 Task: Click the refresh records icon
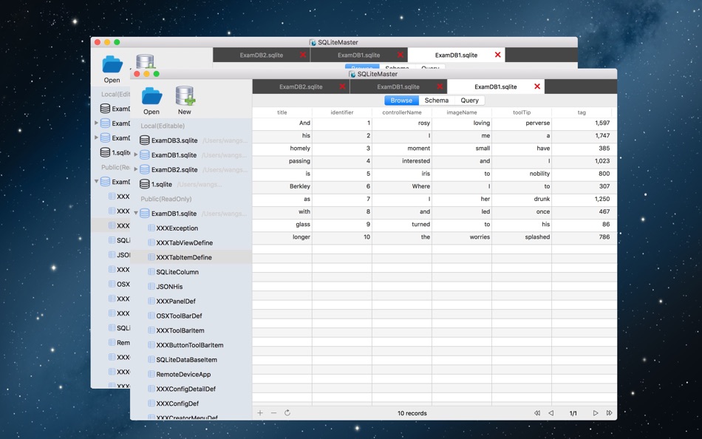(287, 412)
